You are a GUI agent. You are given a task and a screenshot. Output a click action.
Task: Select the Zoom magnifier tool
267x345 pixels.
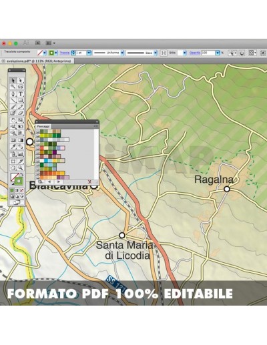point(20,167)
